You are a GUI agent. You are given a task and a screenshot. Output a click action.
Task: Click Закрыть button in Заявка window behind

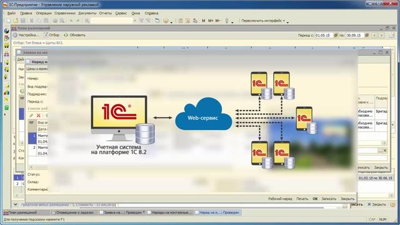(x=381, y=167)
